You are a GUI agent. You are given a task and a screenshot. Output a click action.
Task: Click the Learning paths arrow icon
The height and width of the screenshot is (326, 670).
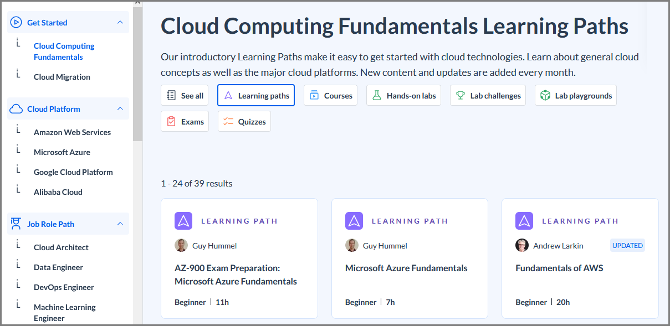pyautogui.click(x=228, y=96)
